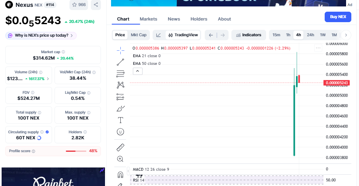Click the RSI 14 indicator label
Viewport: 359px width, 186px height.
pos(139,180)
